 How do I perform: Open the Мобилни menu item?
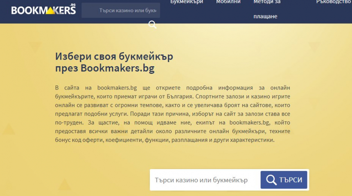click(x=228, y=2)
